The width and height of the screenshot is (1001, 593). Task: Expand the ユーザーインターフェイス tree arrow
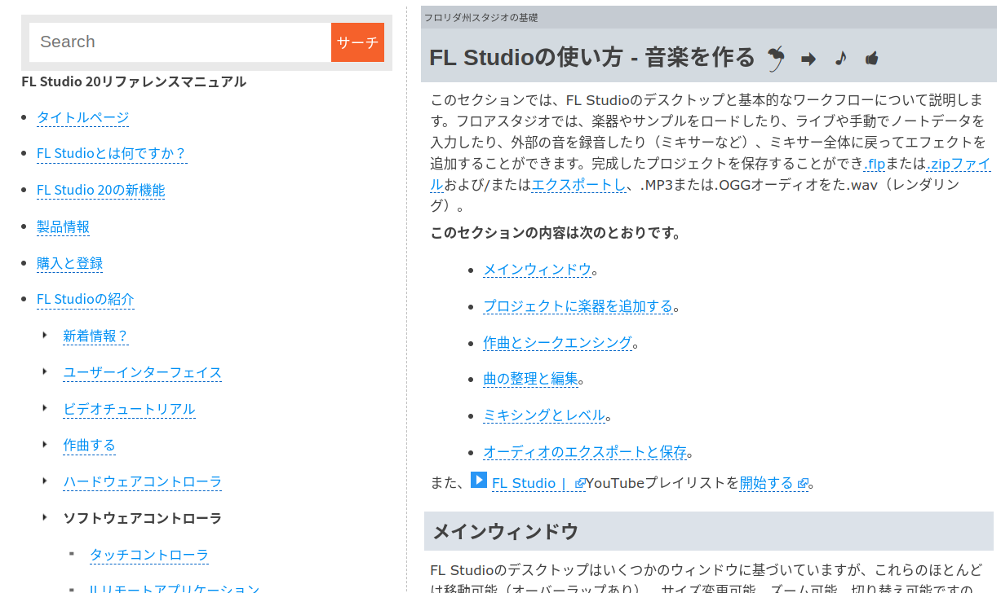(45, 371)
